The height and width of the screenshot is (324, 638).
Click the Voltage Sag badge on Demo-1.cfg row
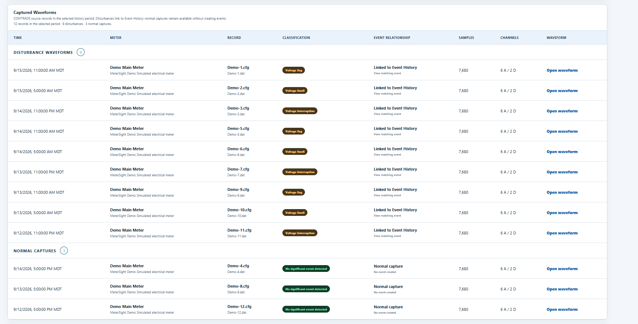coord(293,70)
